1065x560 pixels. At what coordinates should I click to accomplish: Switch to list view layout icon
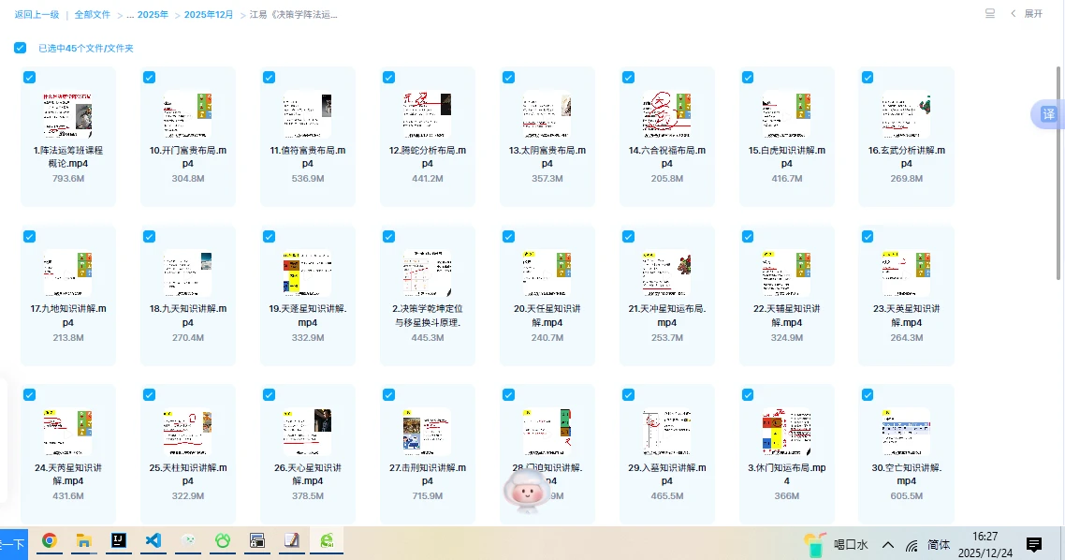click(x=990, y=14)
